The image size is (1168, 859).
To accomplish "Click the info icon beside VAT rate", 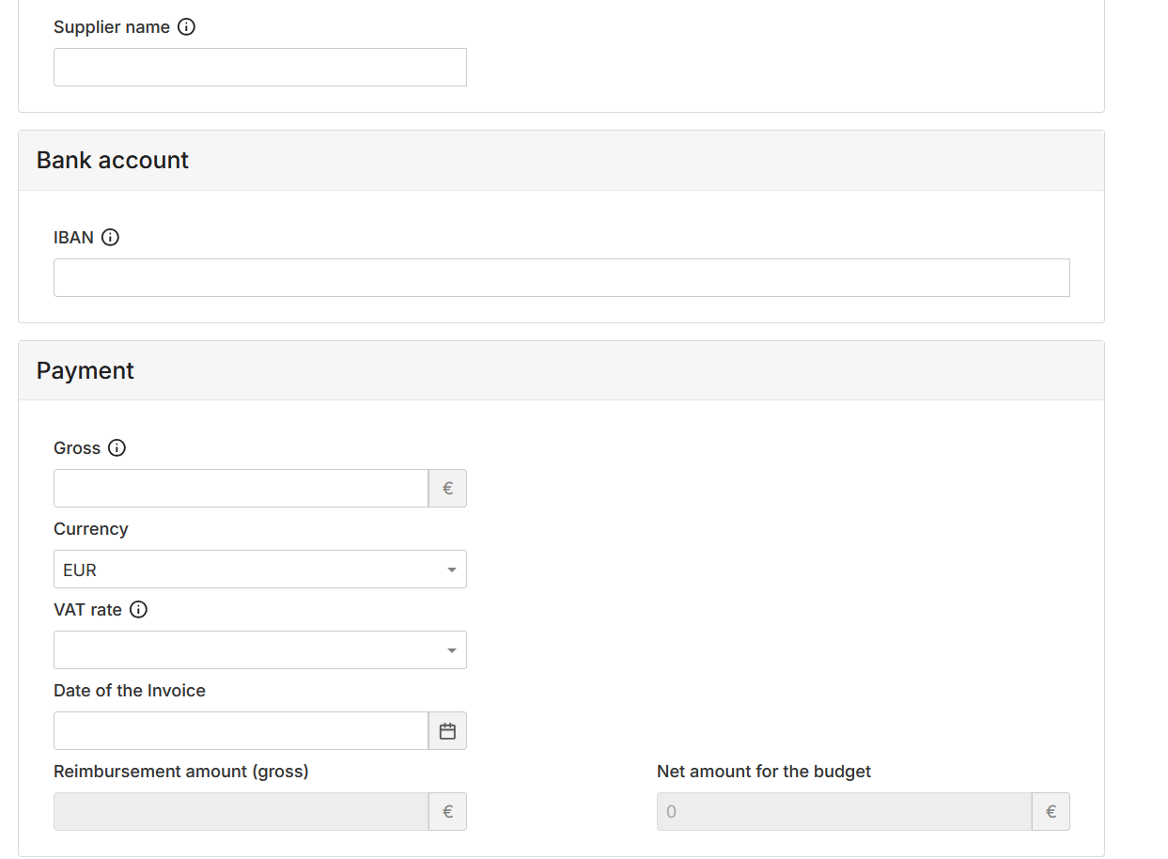I will [x=138, y=610].
